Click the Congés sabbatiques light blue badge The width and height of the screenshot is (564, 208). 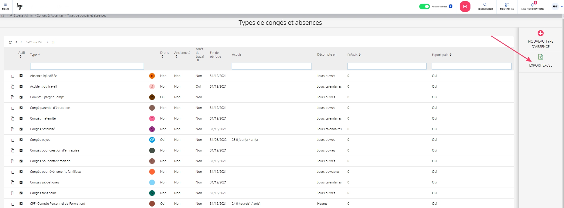tap(152, 183)
